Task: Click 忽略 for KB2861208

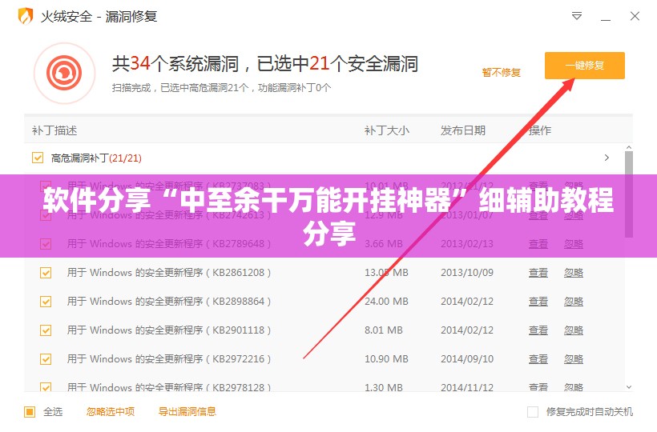Action: click(574, 273)
